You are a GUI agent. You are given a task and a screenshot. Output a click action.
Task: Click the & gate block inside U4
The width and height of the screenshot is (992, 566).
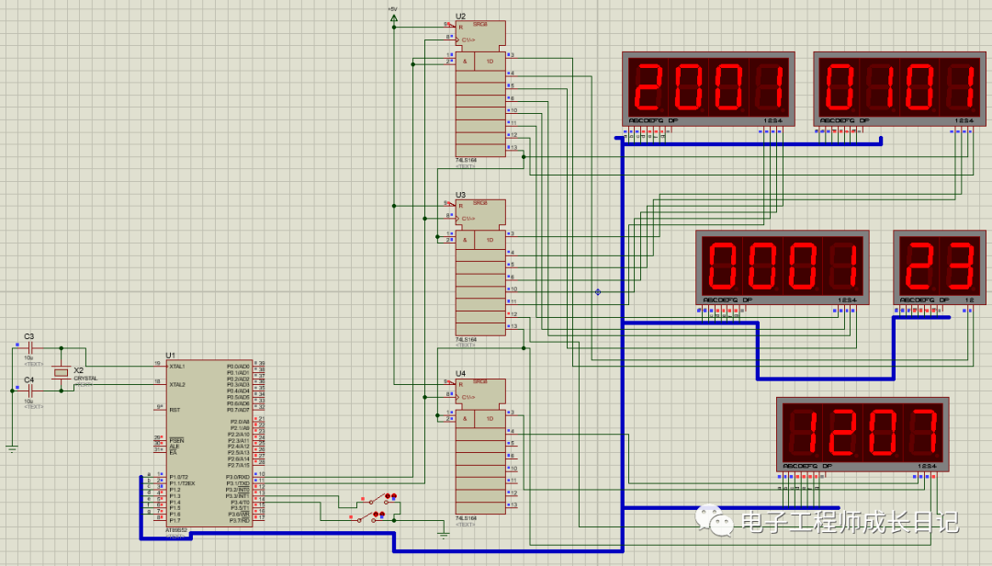point(465,418)
